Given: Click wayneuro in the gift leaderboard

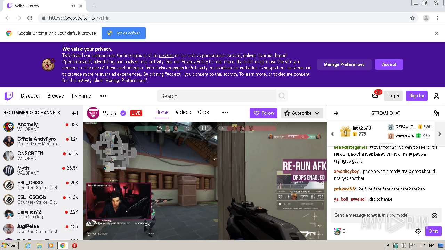Looking at the screenshot, I should point(405,136).
